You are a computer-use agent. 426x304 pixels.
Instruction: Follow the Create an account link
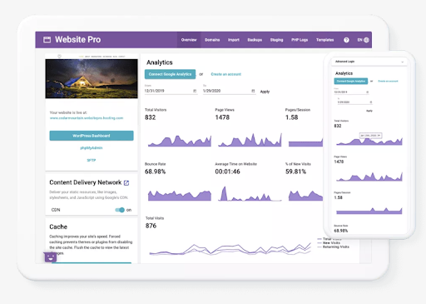tap(226, 74)
